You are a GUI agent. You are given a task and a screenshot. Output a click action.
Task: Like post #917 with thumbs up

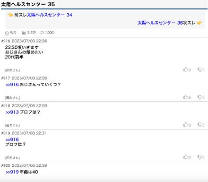click(185, 97)
